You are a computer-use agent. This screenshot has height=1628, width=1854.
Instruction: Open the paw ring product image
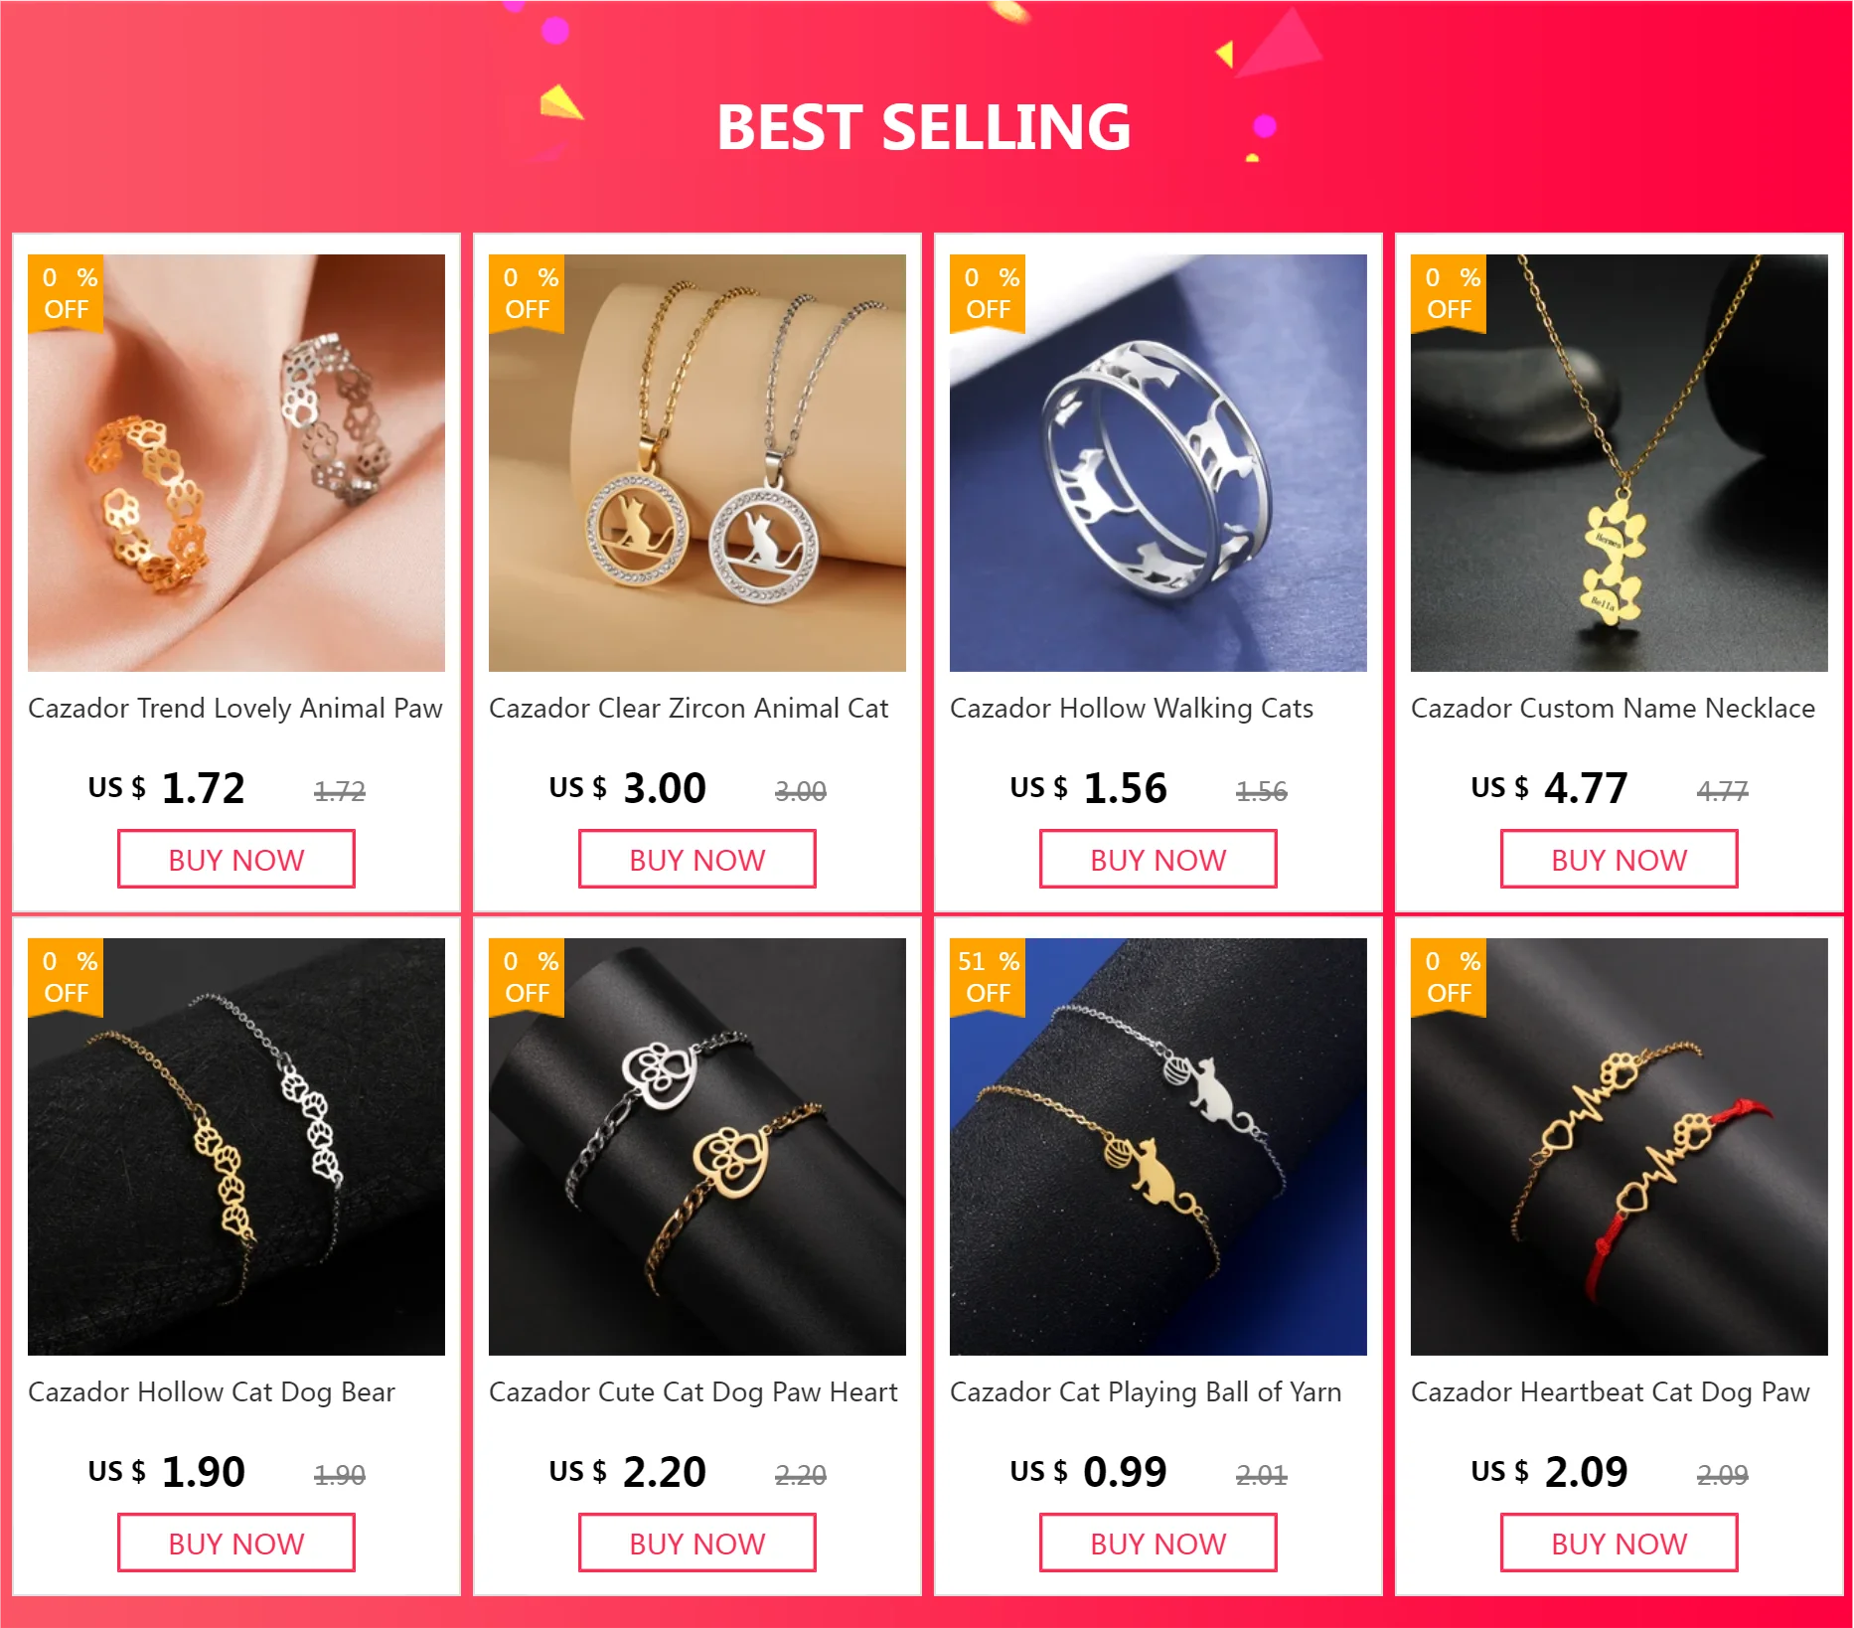[x=236, y=463]
